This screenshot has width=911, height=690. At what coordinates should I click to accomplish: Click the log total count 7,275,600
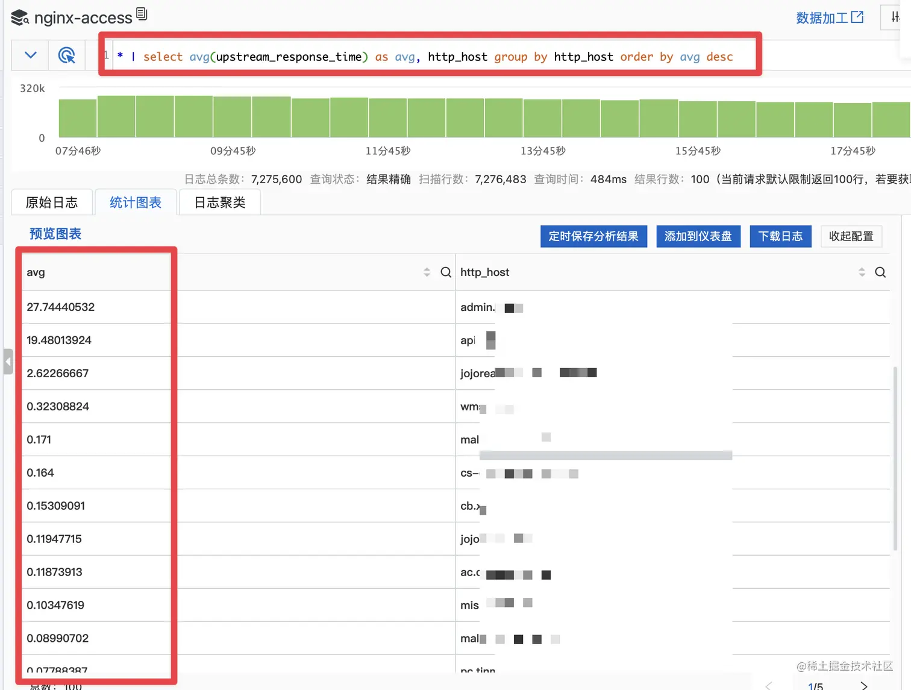point(276,179)
